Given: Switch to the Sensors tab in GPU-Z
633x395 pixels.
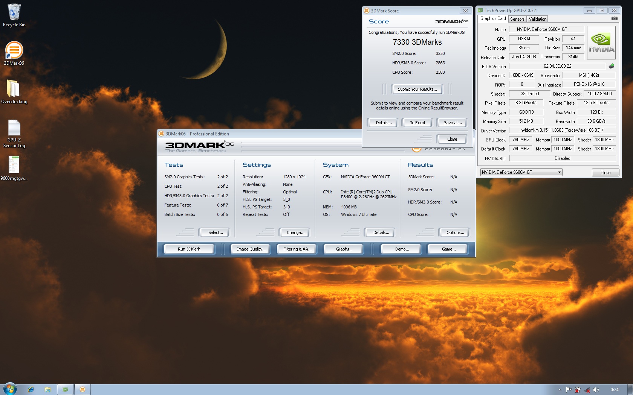Looking at the screenshot, I should (x=517, y=19).
